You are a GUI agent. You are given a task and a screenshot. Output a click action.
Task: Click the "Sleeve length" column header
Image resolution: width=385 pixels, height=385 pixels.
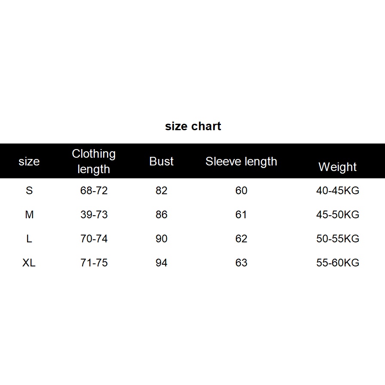241,162
